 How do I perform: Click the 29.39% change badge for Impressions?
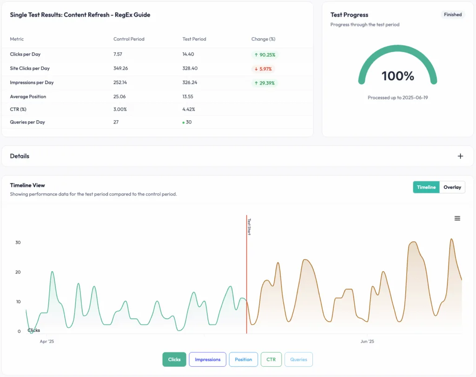click(265, 82)
